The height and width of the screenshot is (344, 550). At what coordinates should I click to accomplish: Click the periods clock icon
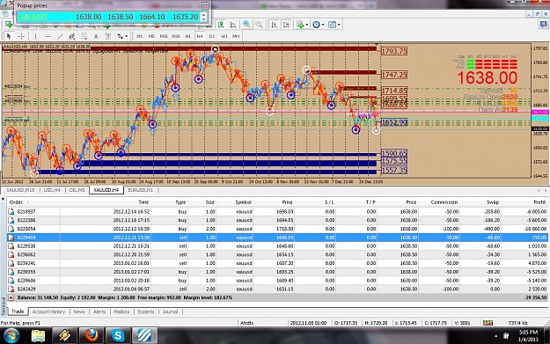tap(317, 25)
